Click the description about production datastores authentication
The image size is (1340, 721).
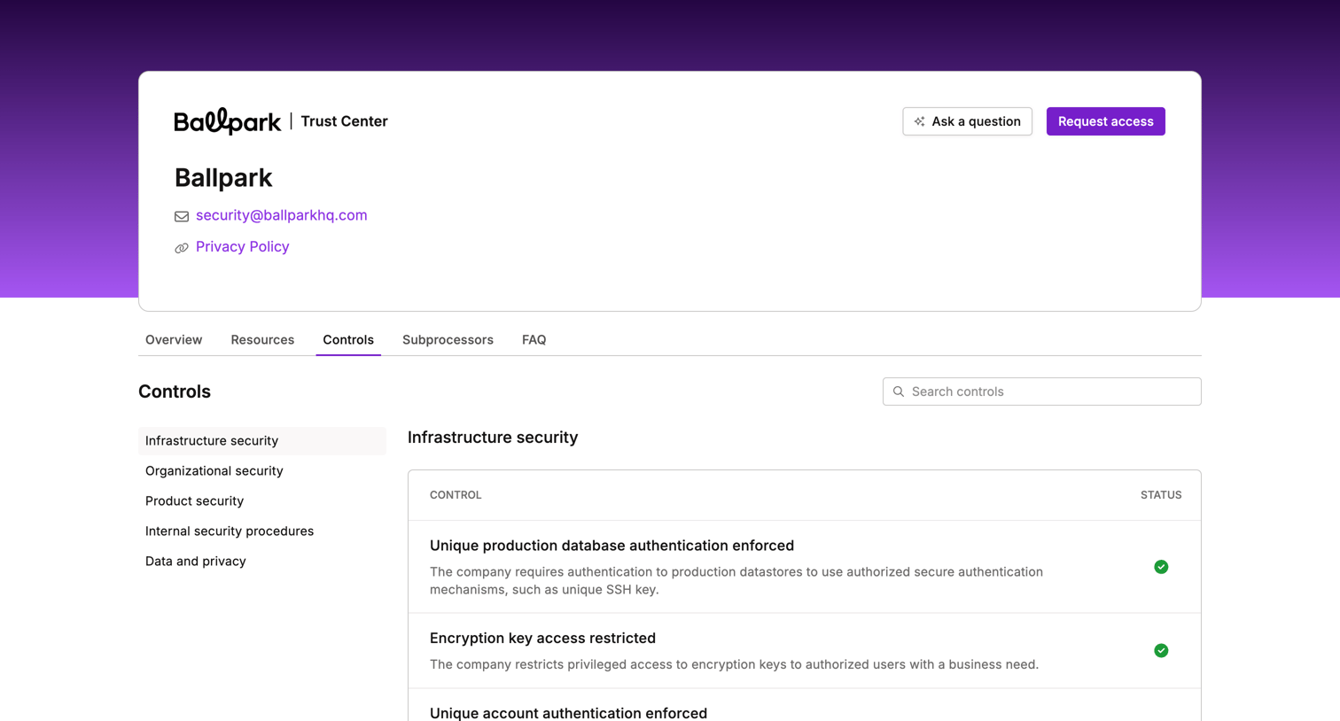(736, 581)
